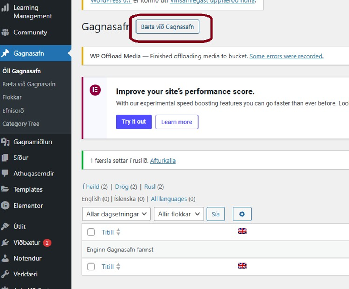Click the Elementor logo icon in the performance notice

pos(95,90)
